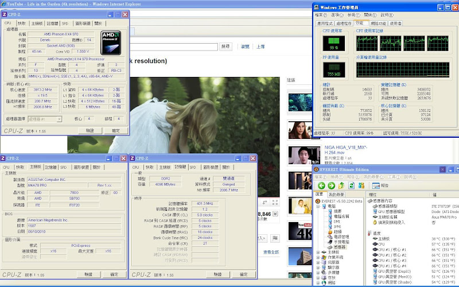
Task: Open the 4K YouTube related video thumbnail
Action: click(299, 231)
